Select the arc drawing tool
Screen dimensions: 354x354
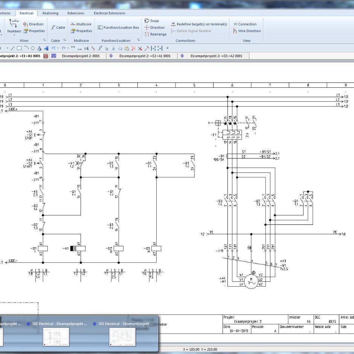coord(26,48)
